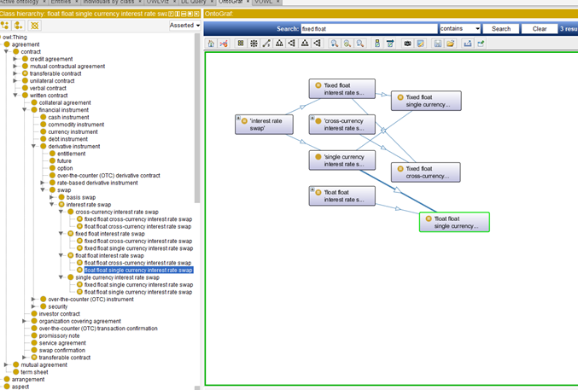Expand the 'cross-currency interest rate s...' graph node plus
578x390 pixels.
coord(312,118)
